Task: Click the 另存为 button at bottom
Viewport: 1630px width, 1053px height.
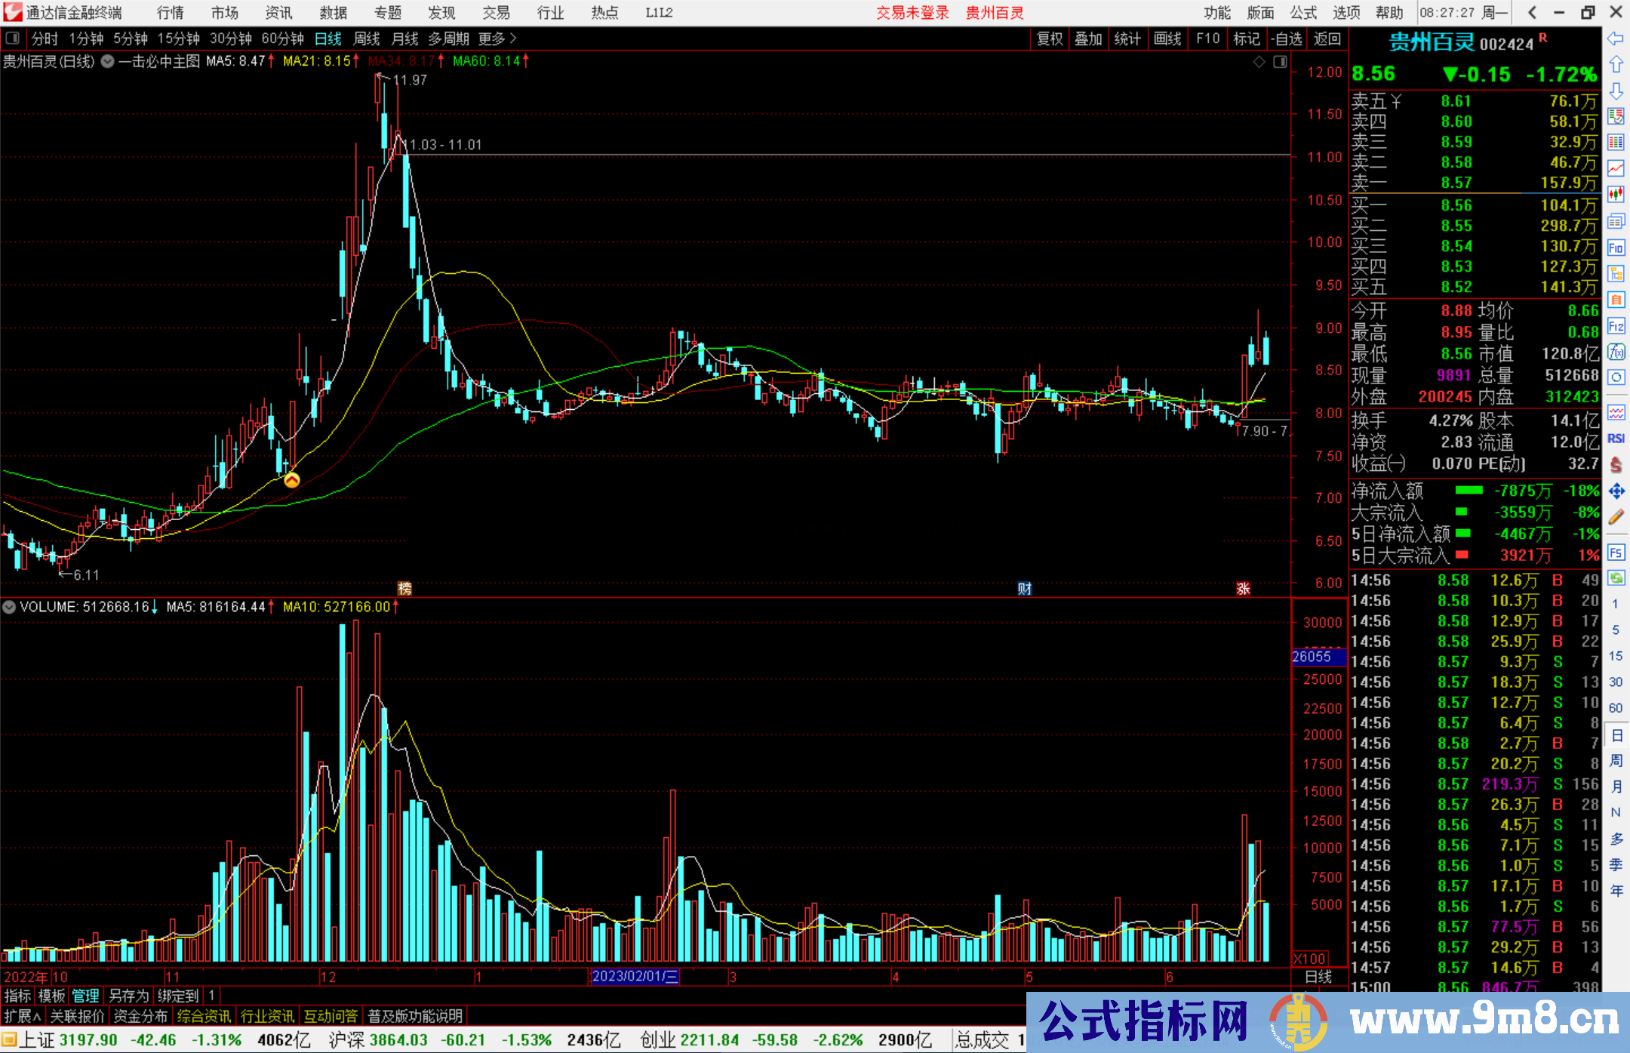Action: pyautogui.click(x=128, y=996)
